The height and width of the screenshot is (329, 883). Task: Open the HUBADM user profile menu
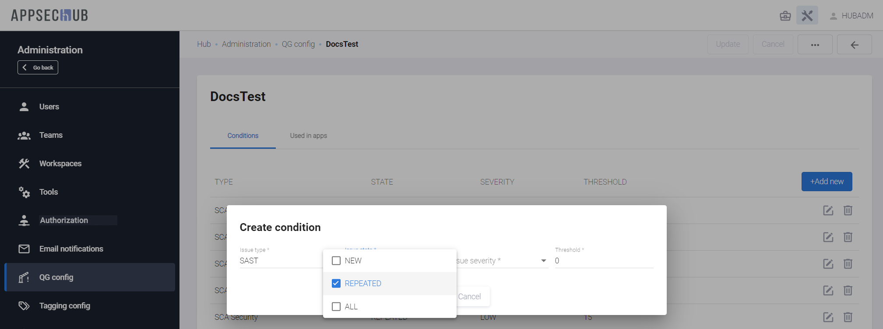(851, 16)
